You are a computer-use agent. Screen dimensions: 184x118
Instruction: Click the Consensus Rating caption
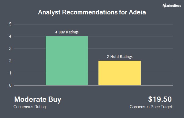point(29,107)
